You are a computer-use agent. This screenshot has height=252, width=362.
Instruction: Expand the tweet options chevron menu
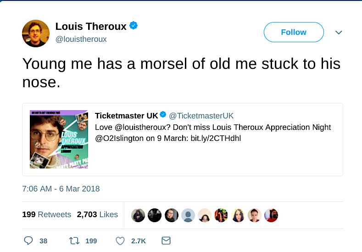tap(339, 32)
